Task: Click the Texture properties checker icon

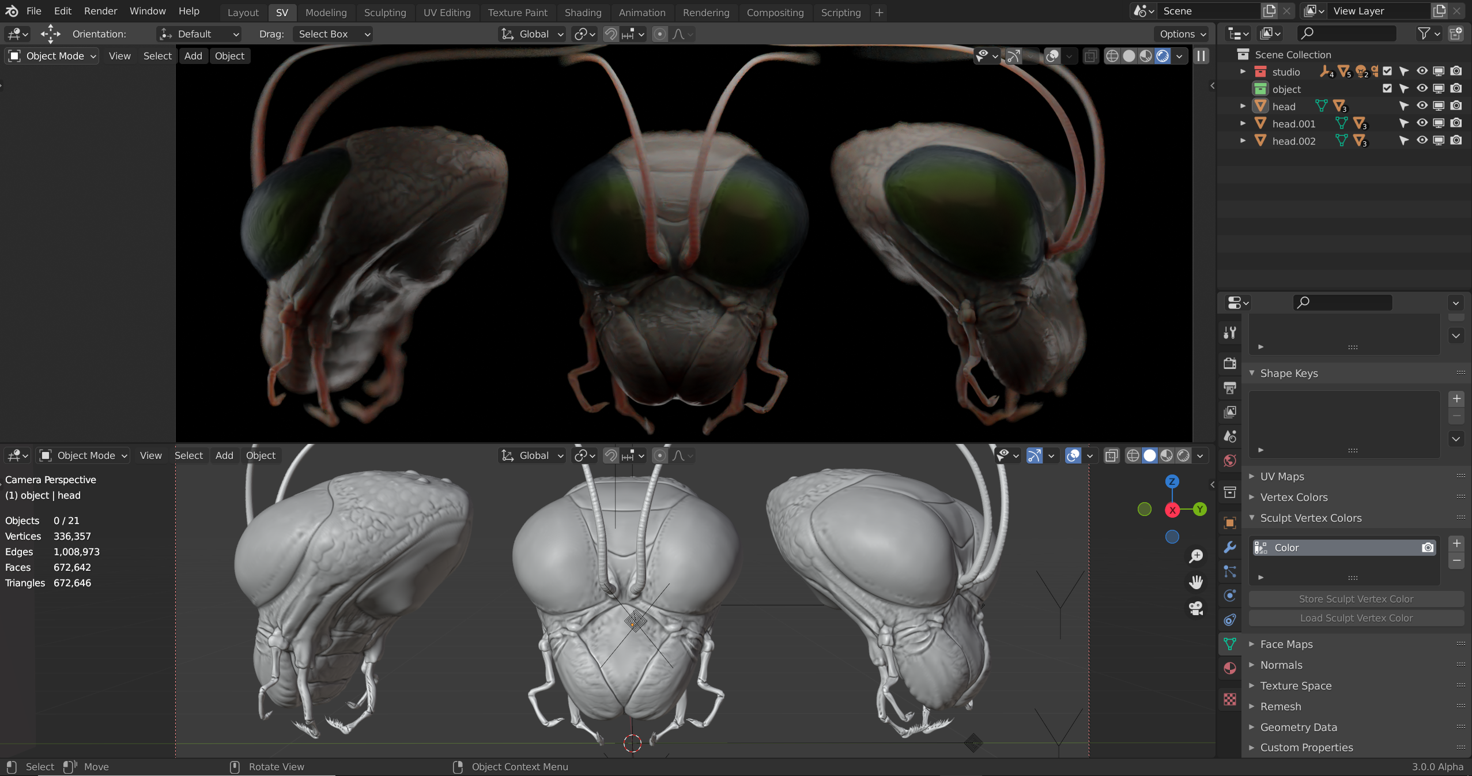Action: [1229, 699]
